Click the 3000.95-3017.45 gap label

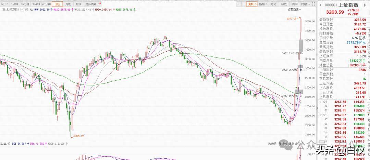click(x=292, y=70)
